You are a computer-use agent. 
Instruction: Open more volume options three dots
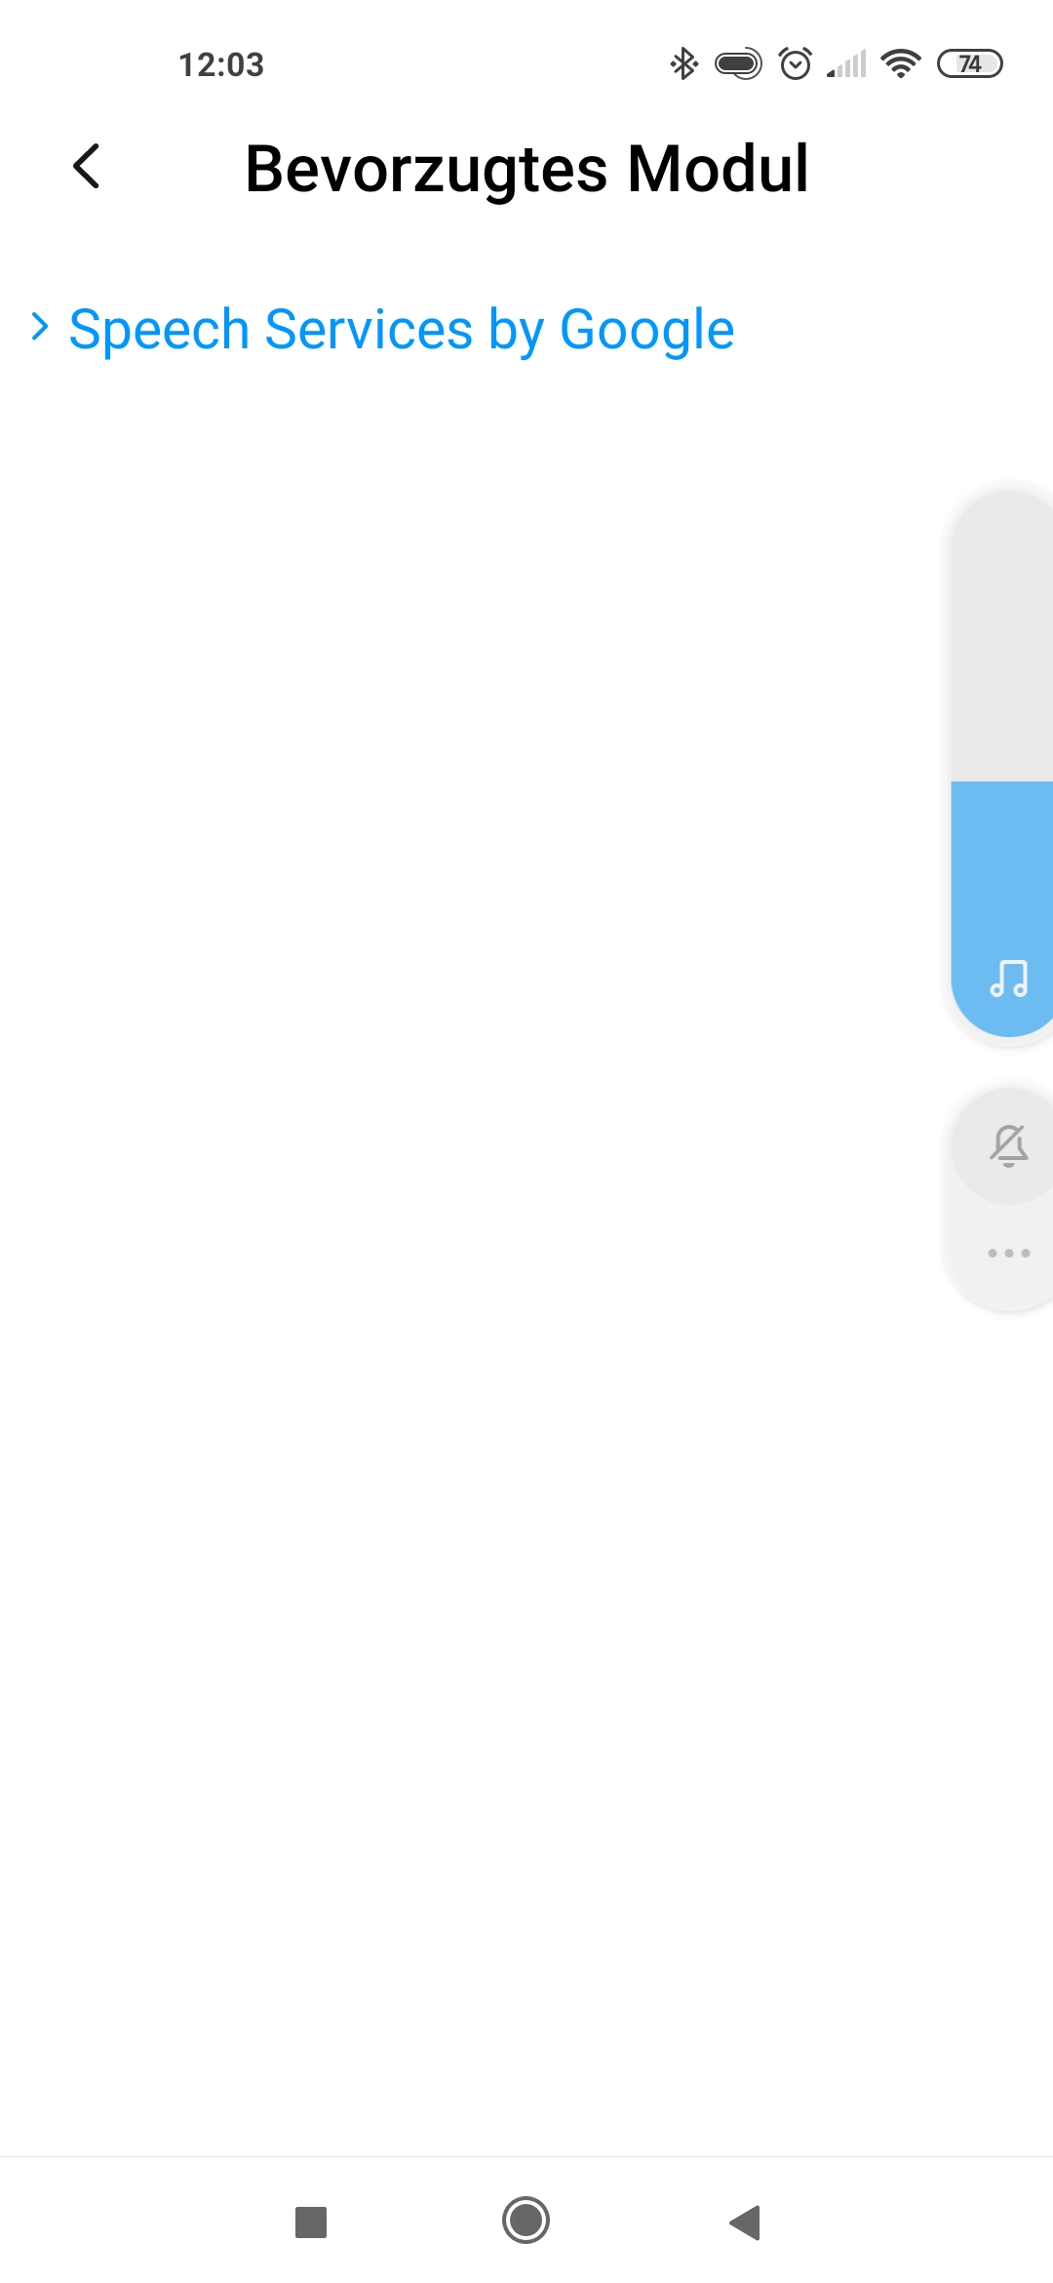coord(1008,1254)
